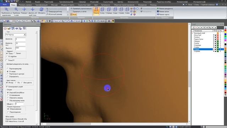This screenshot has height=128, width=227.
Task: Select the Перемещение transfer mode radio
Action: click(8, 112)
